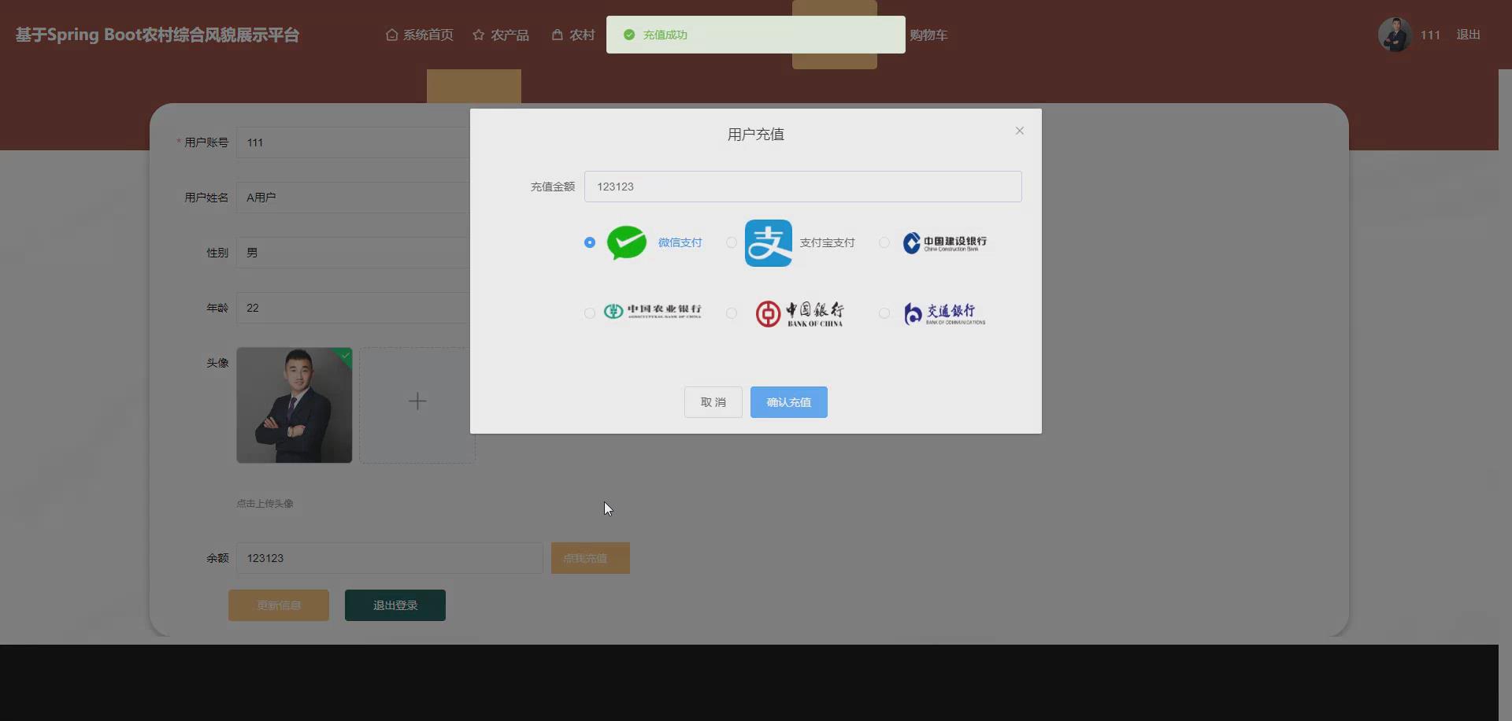Click the red Bank of China logo

click(799, 313)
